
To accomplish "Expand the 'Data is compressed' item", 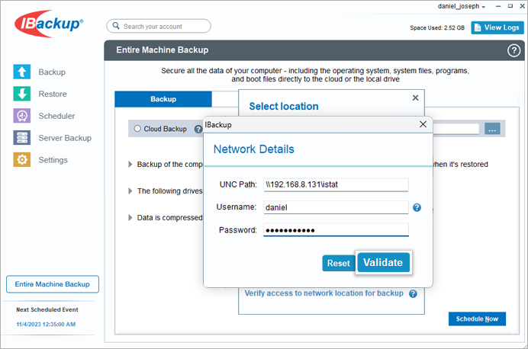I will [x=130, y=217].
